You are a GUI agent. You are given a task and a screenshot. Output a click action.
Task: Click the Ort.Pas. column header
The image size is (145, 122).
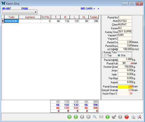pyautogui.click(x=46, y=17)
